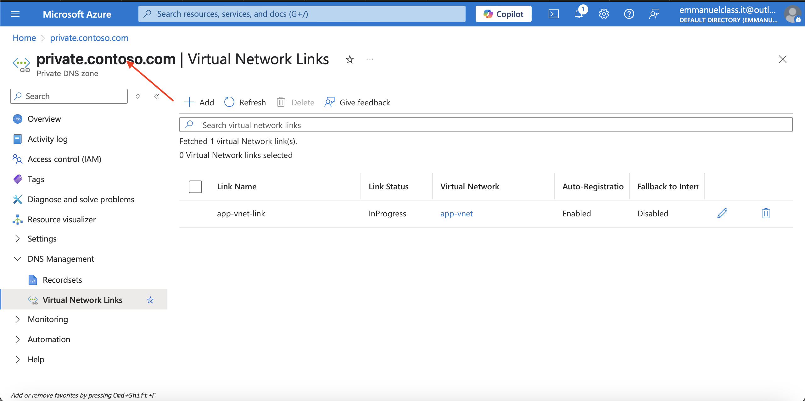Focus the sidebar menu Search box
This screenshot has height=401, width=805.
pyautogui.click(x=69, y=96)
